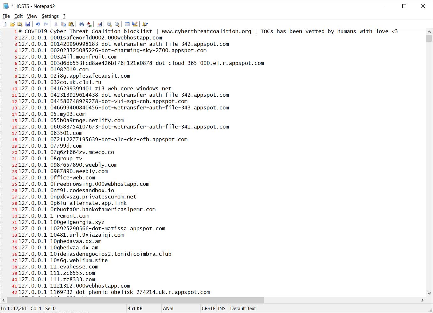Click the 07799d.com entry

pos(66,146)
